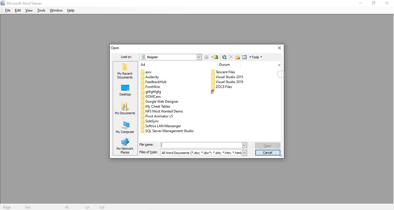Open the Back history dropdown arrow

click(x=212, y=57)
